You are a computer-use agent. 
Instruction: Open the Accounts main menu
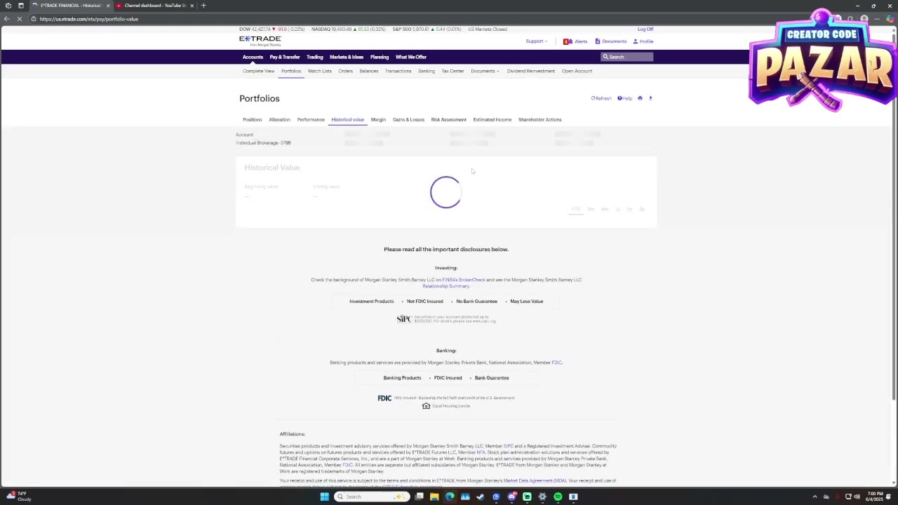[253, 57]
